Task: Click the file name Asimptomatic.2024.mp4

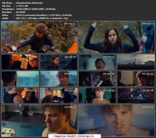Action: click(29, 3)
